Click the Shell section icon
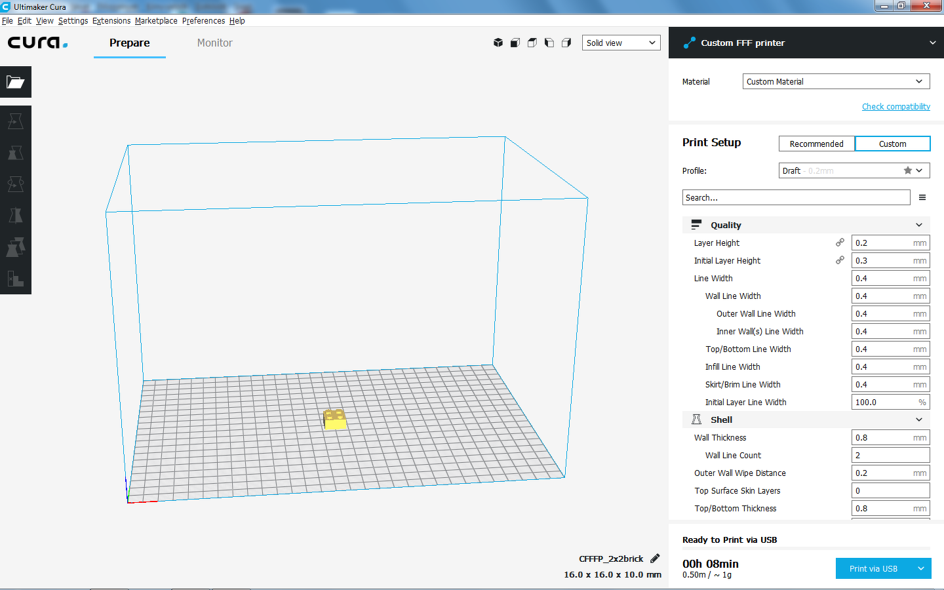Viewport: 944px width, 590px height. [x=696, y=420]
